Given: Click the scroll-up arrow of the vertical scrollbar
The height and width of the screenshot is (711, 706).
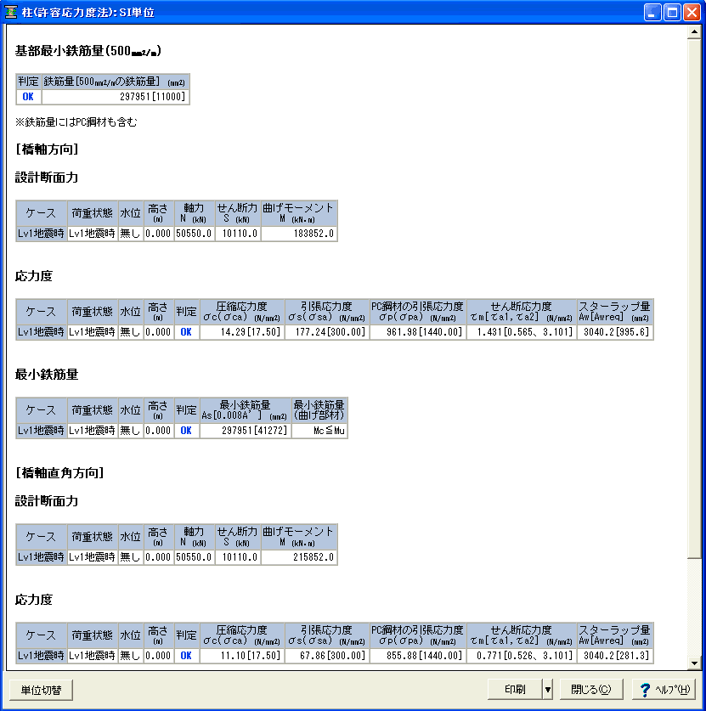Looking at the screenshot, I should click(694, 31).
